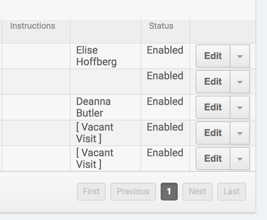This screenshot has height=220, width=267.
Task: Expand dropdown caret for first Vacant Visit row
Action: point(240,133)
